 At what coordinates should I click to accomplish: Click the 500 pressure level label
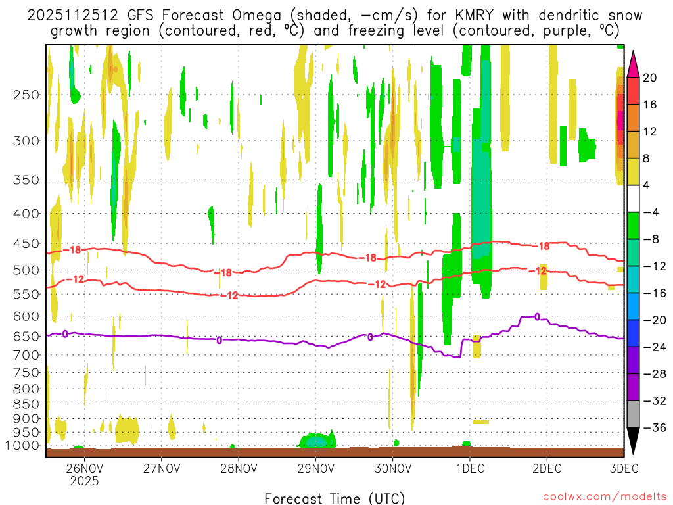(x=26, y=270)
